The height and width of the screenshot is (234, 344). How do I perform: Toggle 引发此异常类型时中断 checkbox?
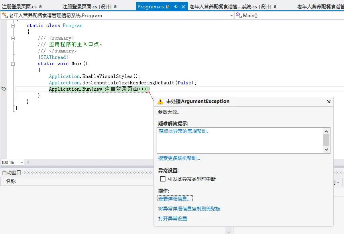coord(163,179)
